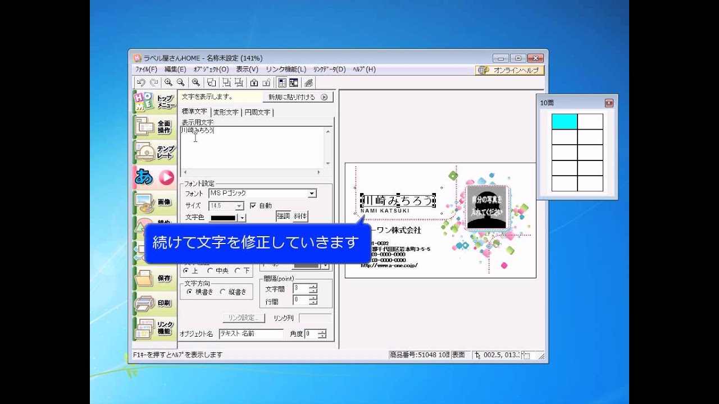The image size is (719, 404).
Task: Open the ファイル(F) menu
Action: click(146, 70)
